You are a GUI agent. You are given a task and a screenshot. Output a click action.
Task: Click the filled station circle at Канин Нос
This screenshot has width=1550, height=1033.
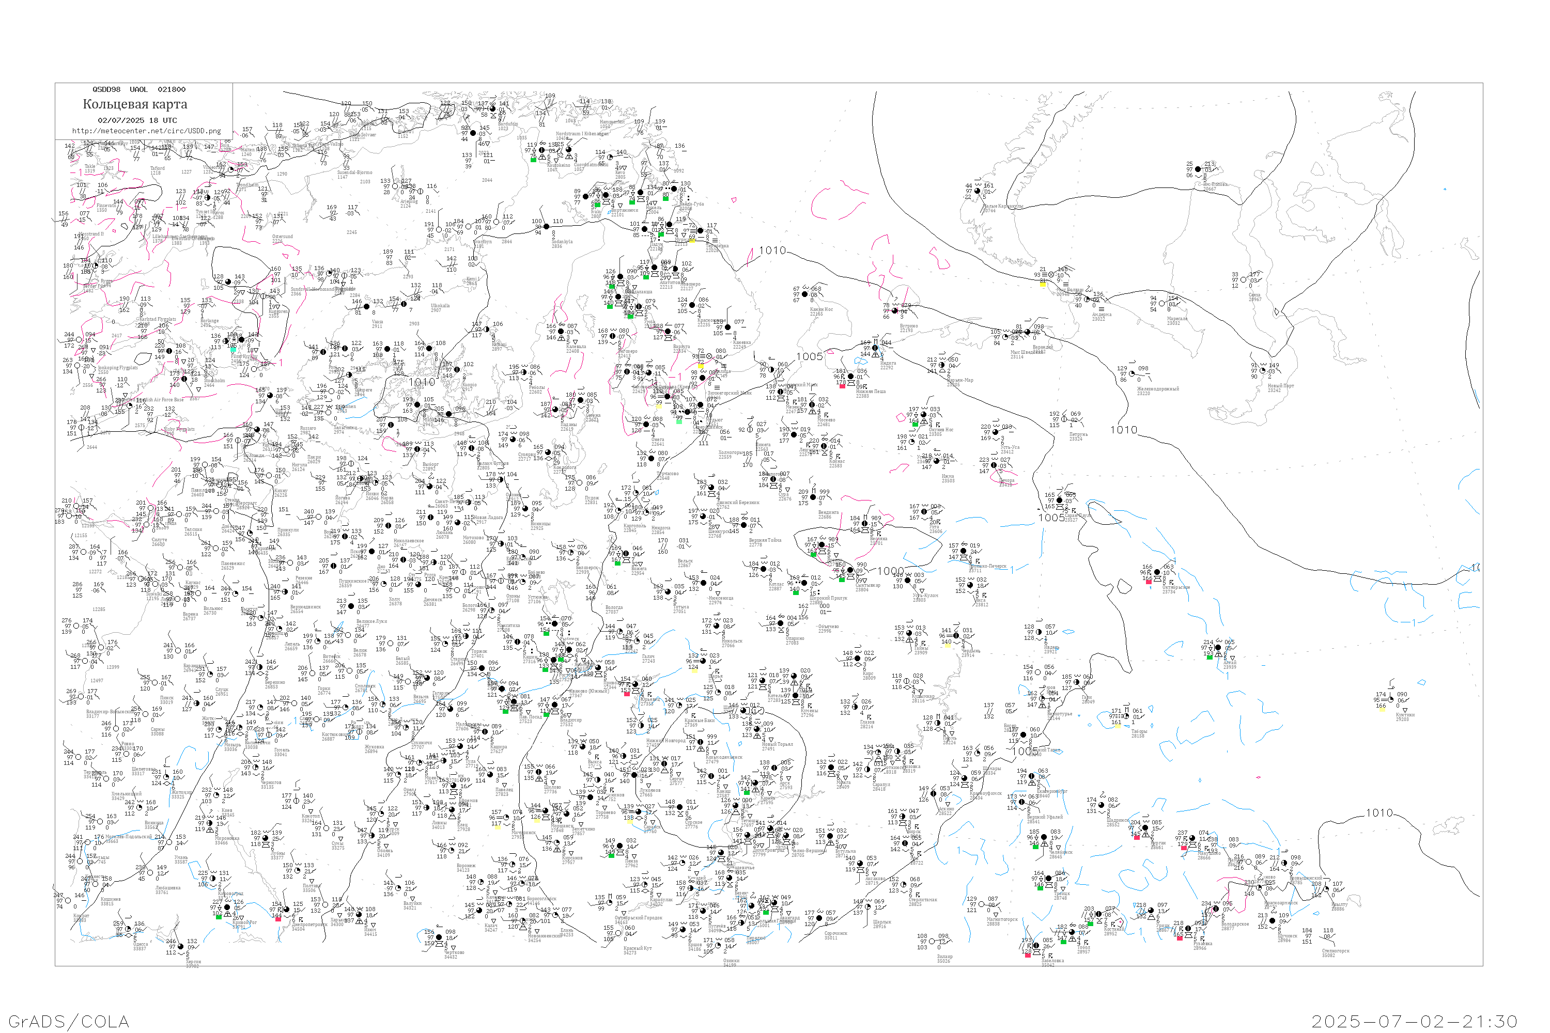804,294
